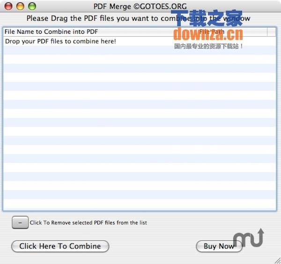This screenshot has height=264, width=281.
Task: Click the 'Click To Remove selected PDF files' label
Action: click(x=89, y=223)
